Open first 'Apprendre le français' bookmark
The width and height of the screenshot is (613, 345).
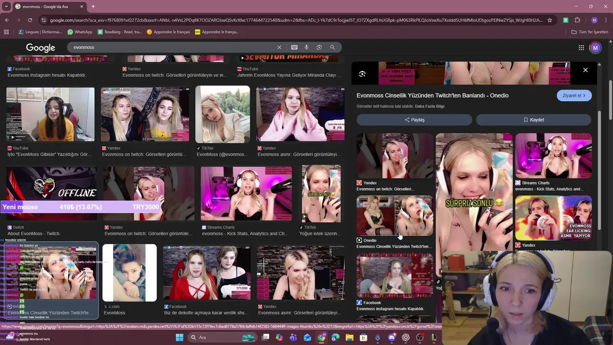[168, 32]
